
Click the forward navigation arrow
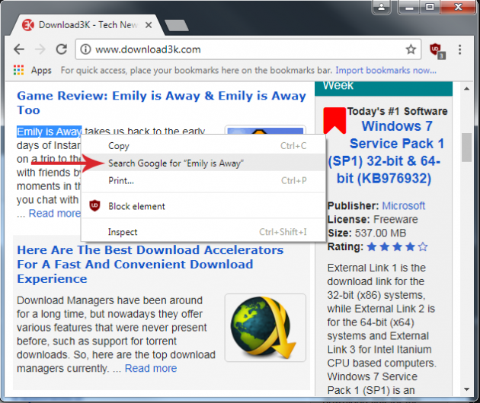point(40,49)
